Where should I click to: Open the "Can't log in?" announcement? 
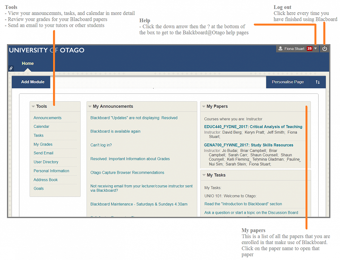tap(101, 145)
